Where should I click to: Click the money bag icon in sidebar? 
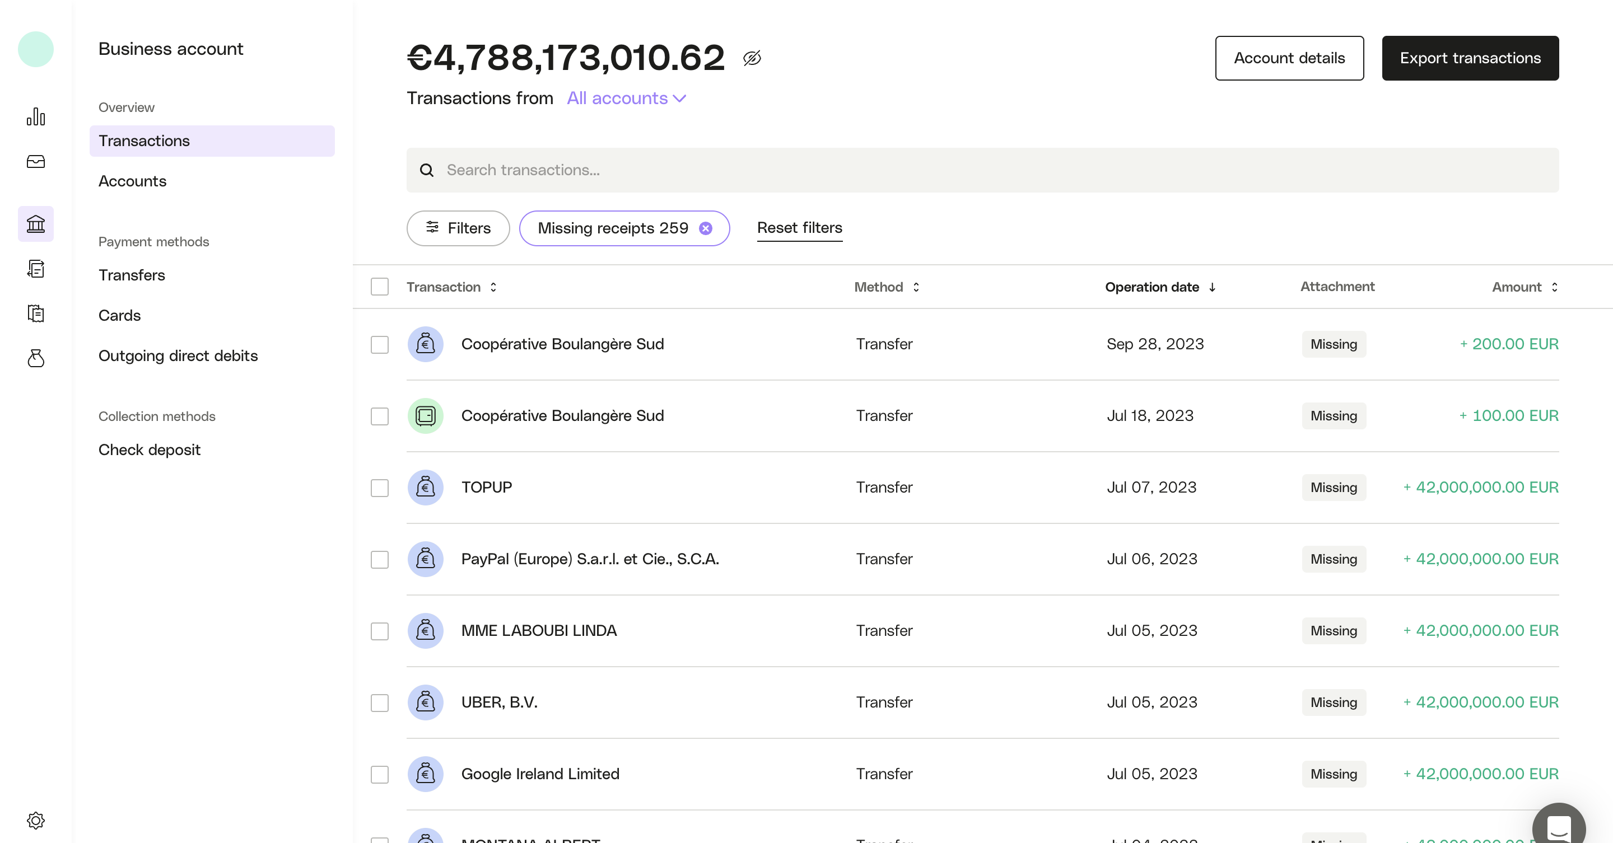point(36,358)
